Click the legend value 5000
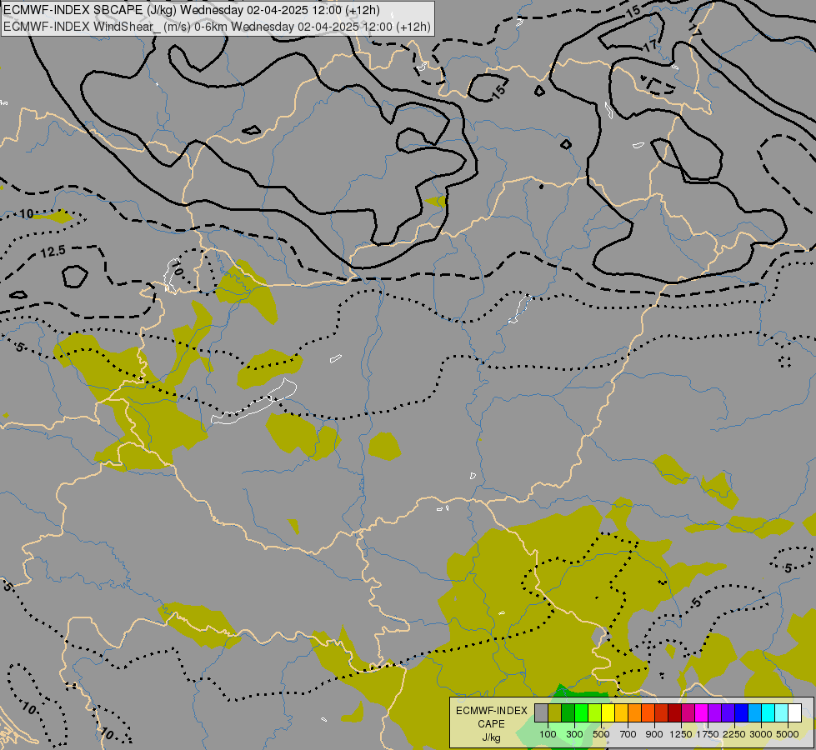Image resolution: width=816 pixels, height=750 pixels. [x=788, y=734]
